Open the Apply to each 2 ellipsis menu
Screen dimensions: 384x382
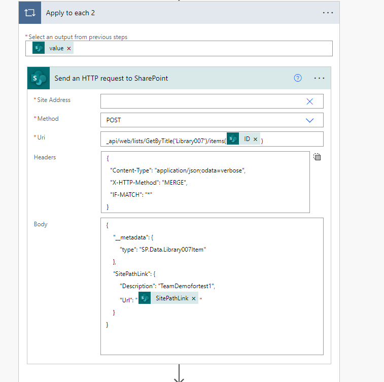click(x=328, y=13)
